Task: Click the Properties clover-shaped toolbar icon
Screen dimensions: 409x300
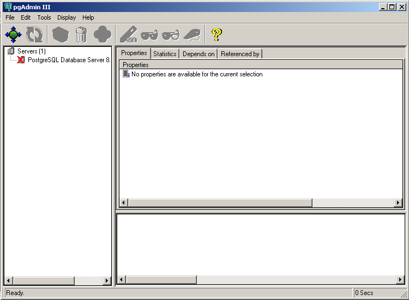Action: click(x=103, y=34)
